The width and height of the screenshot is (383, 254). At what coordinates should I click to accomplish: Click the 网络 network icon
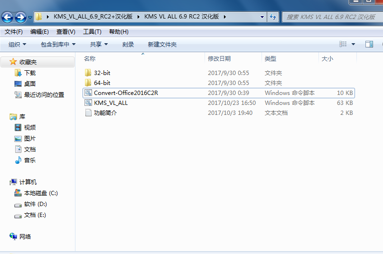(x=13, y=236)
